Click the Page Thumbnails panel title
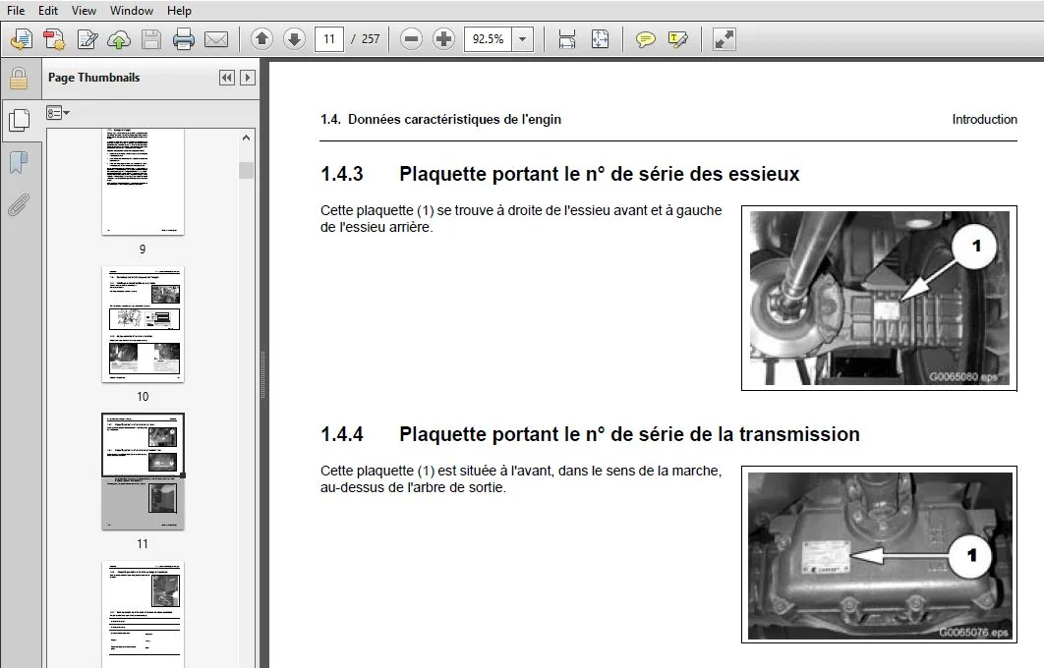1044x668 pixels. 93,78
